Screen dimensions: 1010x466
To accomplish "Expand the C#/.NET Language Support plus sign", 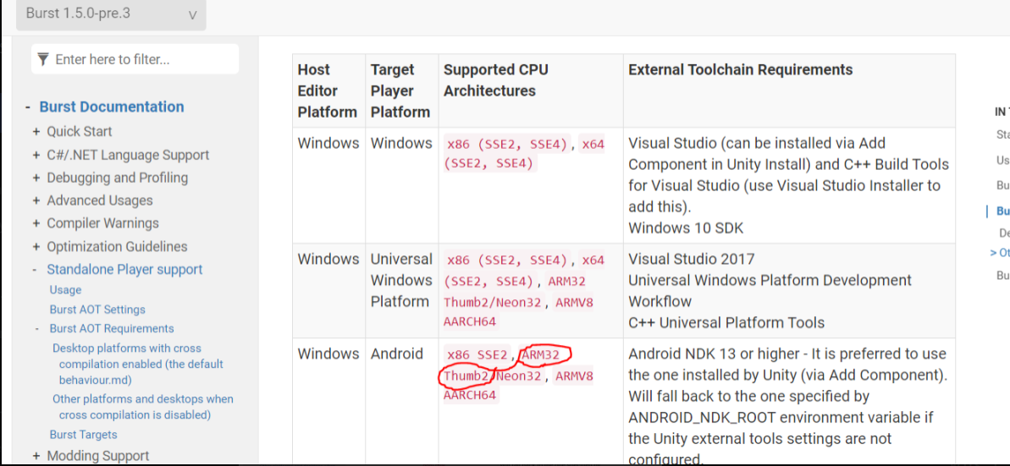I will [x=36, y=156].
